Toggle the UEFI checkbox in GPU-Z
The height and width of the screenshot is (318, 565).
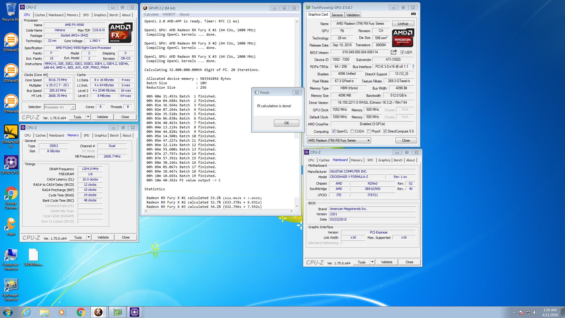click(x=402, y=52)
